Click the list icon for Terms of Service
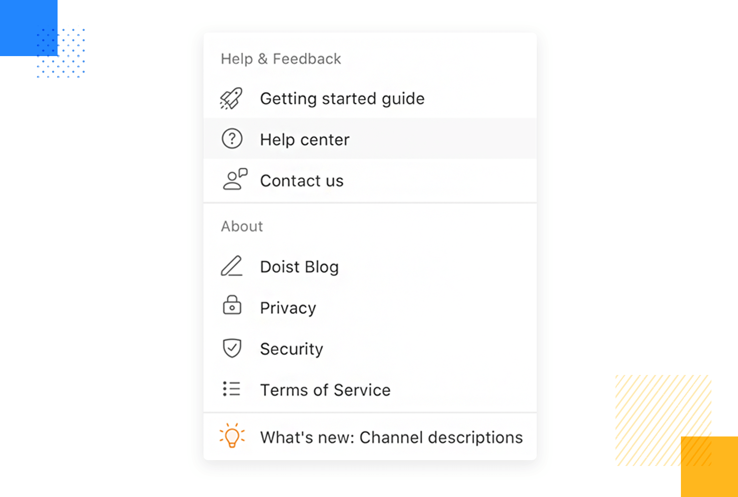The width and height of the screenshot is (738, 497). click(231, 389)
